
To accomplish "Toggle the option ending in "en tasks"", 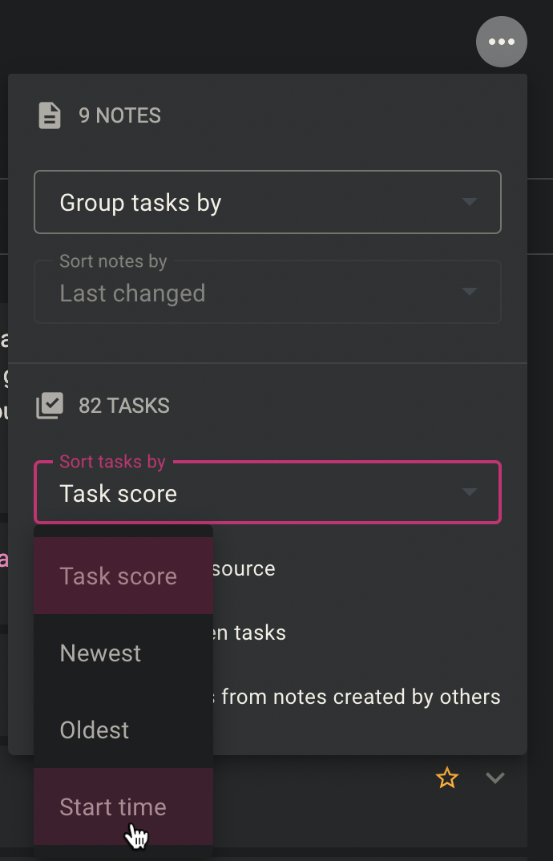I will 249,633.
